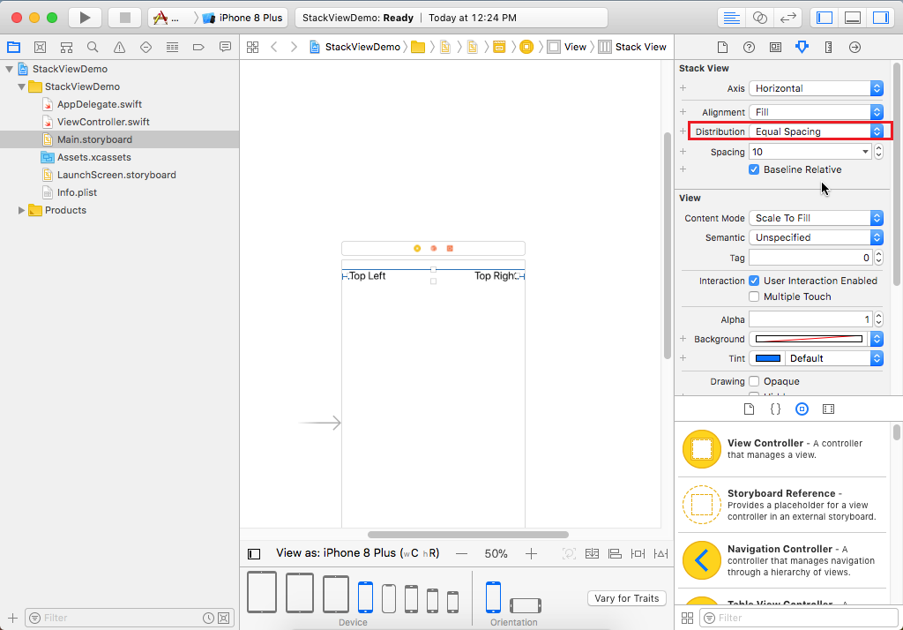Select AppDelegate.swift in the navigator

coord(99,104)
